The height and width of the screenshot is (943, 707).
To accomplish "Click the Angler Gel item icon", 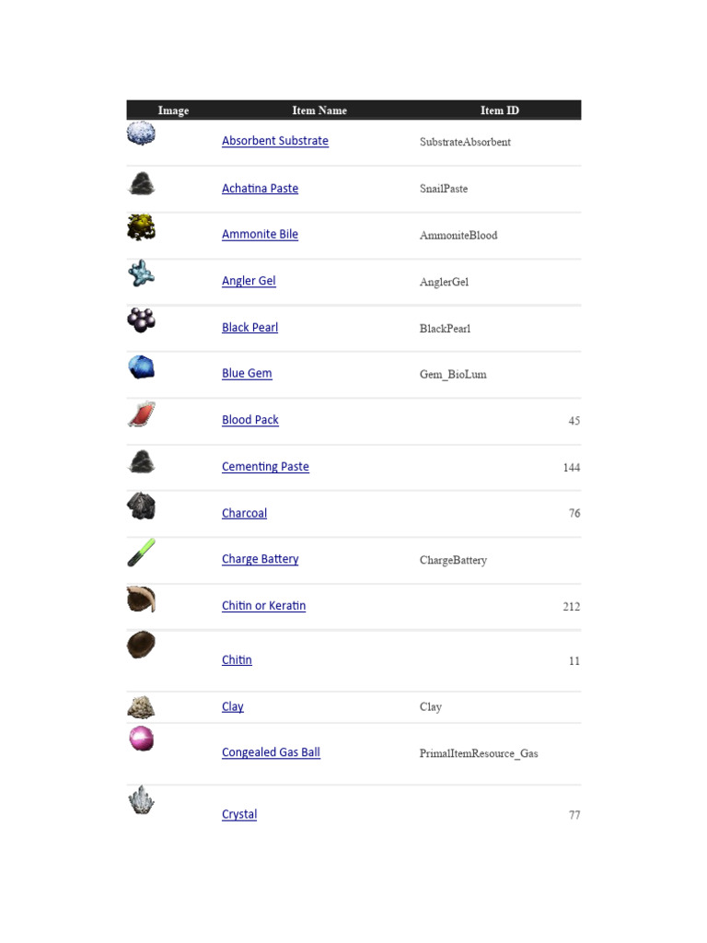I will click(x=141, y=274).
